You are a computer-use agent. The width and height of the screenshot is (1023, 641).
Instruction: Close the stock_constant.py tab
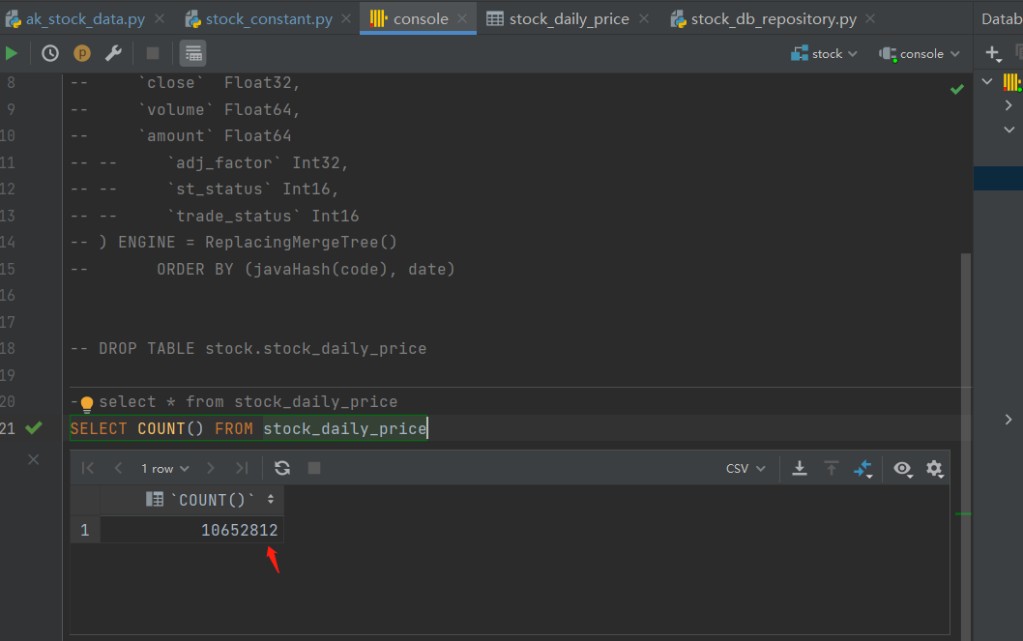346,19
